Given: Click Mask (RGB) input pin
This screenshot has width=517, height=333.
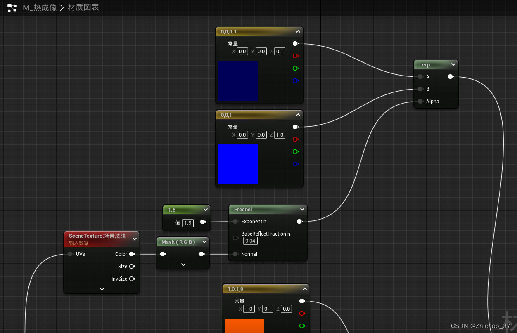Looking at the screenshot, I should tap(163, 254).
